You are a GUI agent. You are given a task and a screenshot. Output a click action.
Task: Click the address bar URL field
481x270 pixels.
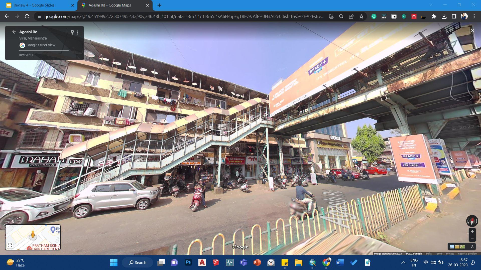(x=184, y=16)
